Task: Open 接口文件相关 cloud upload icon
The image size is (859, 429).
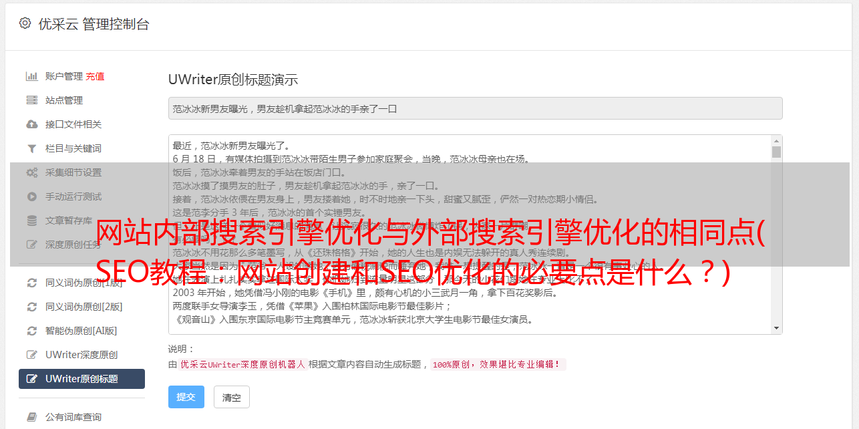Action: [x=31, y=124]
